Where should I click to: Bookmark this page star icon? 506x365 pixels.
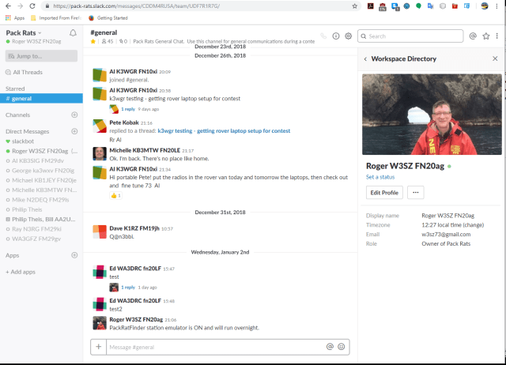[x=355, y=6]
